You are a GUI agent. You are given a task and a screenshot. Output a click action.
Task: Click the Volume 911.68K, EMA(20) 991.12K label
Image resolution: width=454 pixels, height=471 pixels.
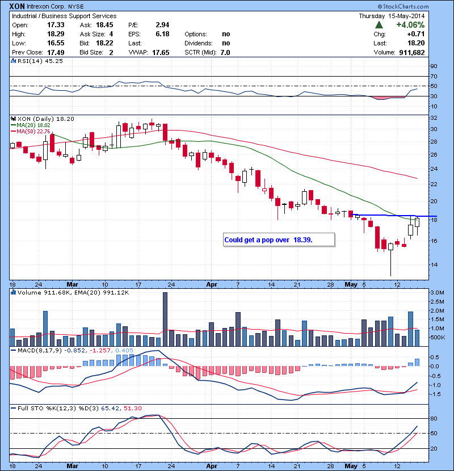(73, 292)
